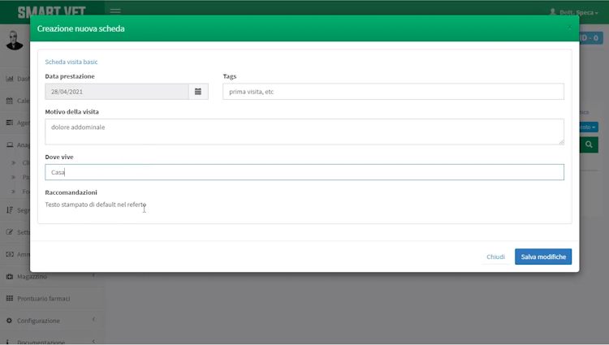Click the Configurazione gear icon
Screen dimensions: 609x345
click(x=9, y=321)
